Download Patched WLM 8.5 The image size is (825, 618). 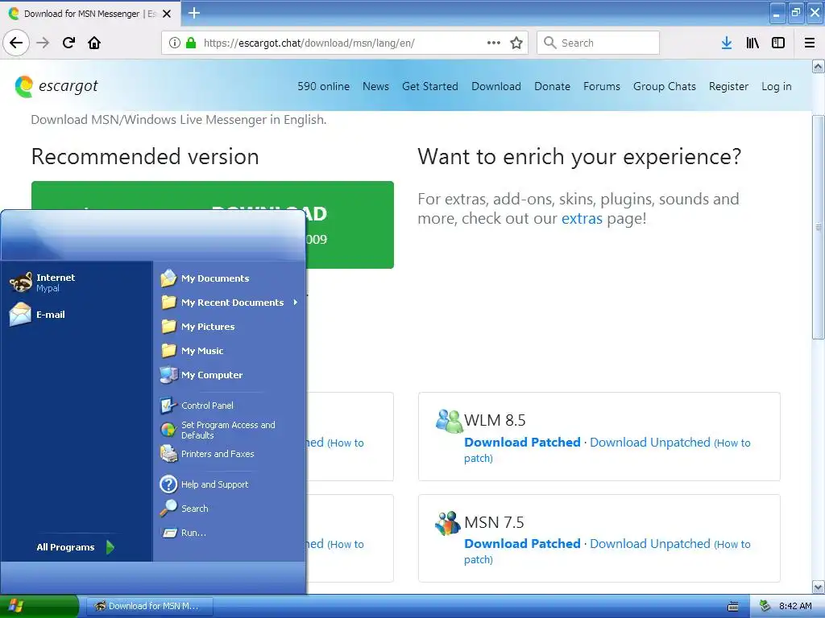point(522,442)
